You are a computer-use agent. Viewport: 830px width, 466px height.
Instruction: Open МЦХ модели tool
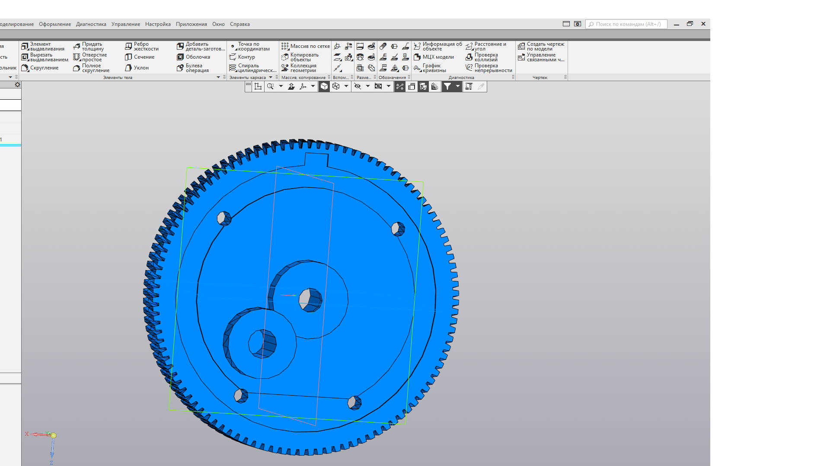click(x=434, y=57)
